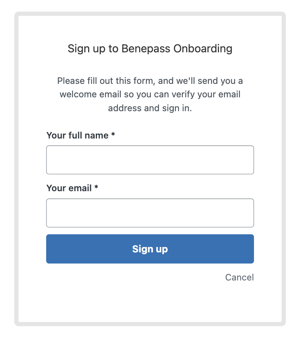Focus the Your email text box
Viewport: 294px width, 337px height.
(x=150, y=213)
